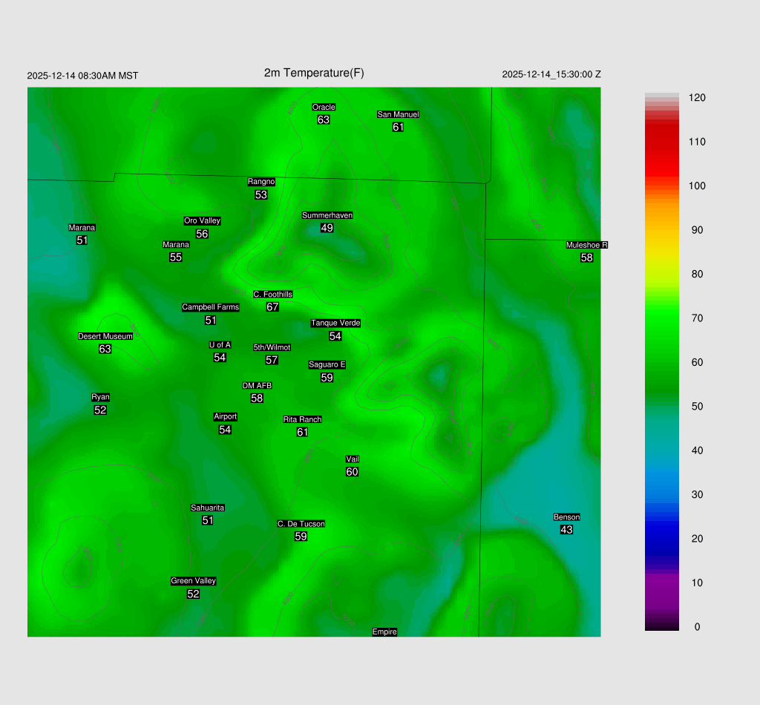Click the 43 reading under Benson

(x=566, y=530)
